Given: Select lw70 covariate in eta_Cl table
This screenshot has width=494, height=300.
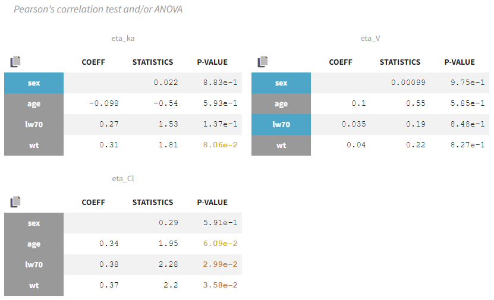Looking at the screenshot, I should point(34,264).
